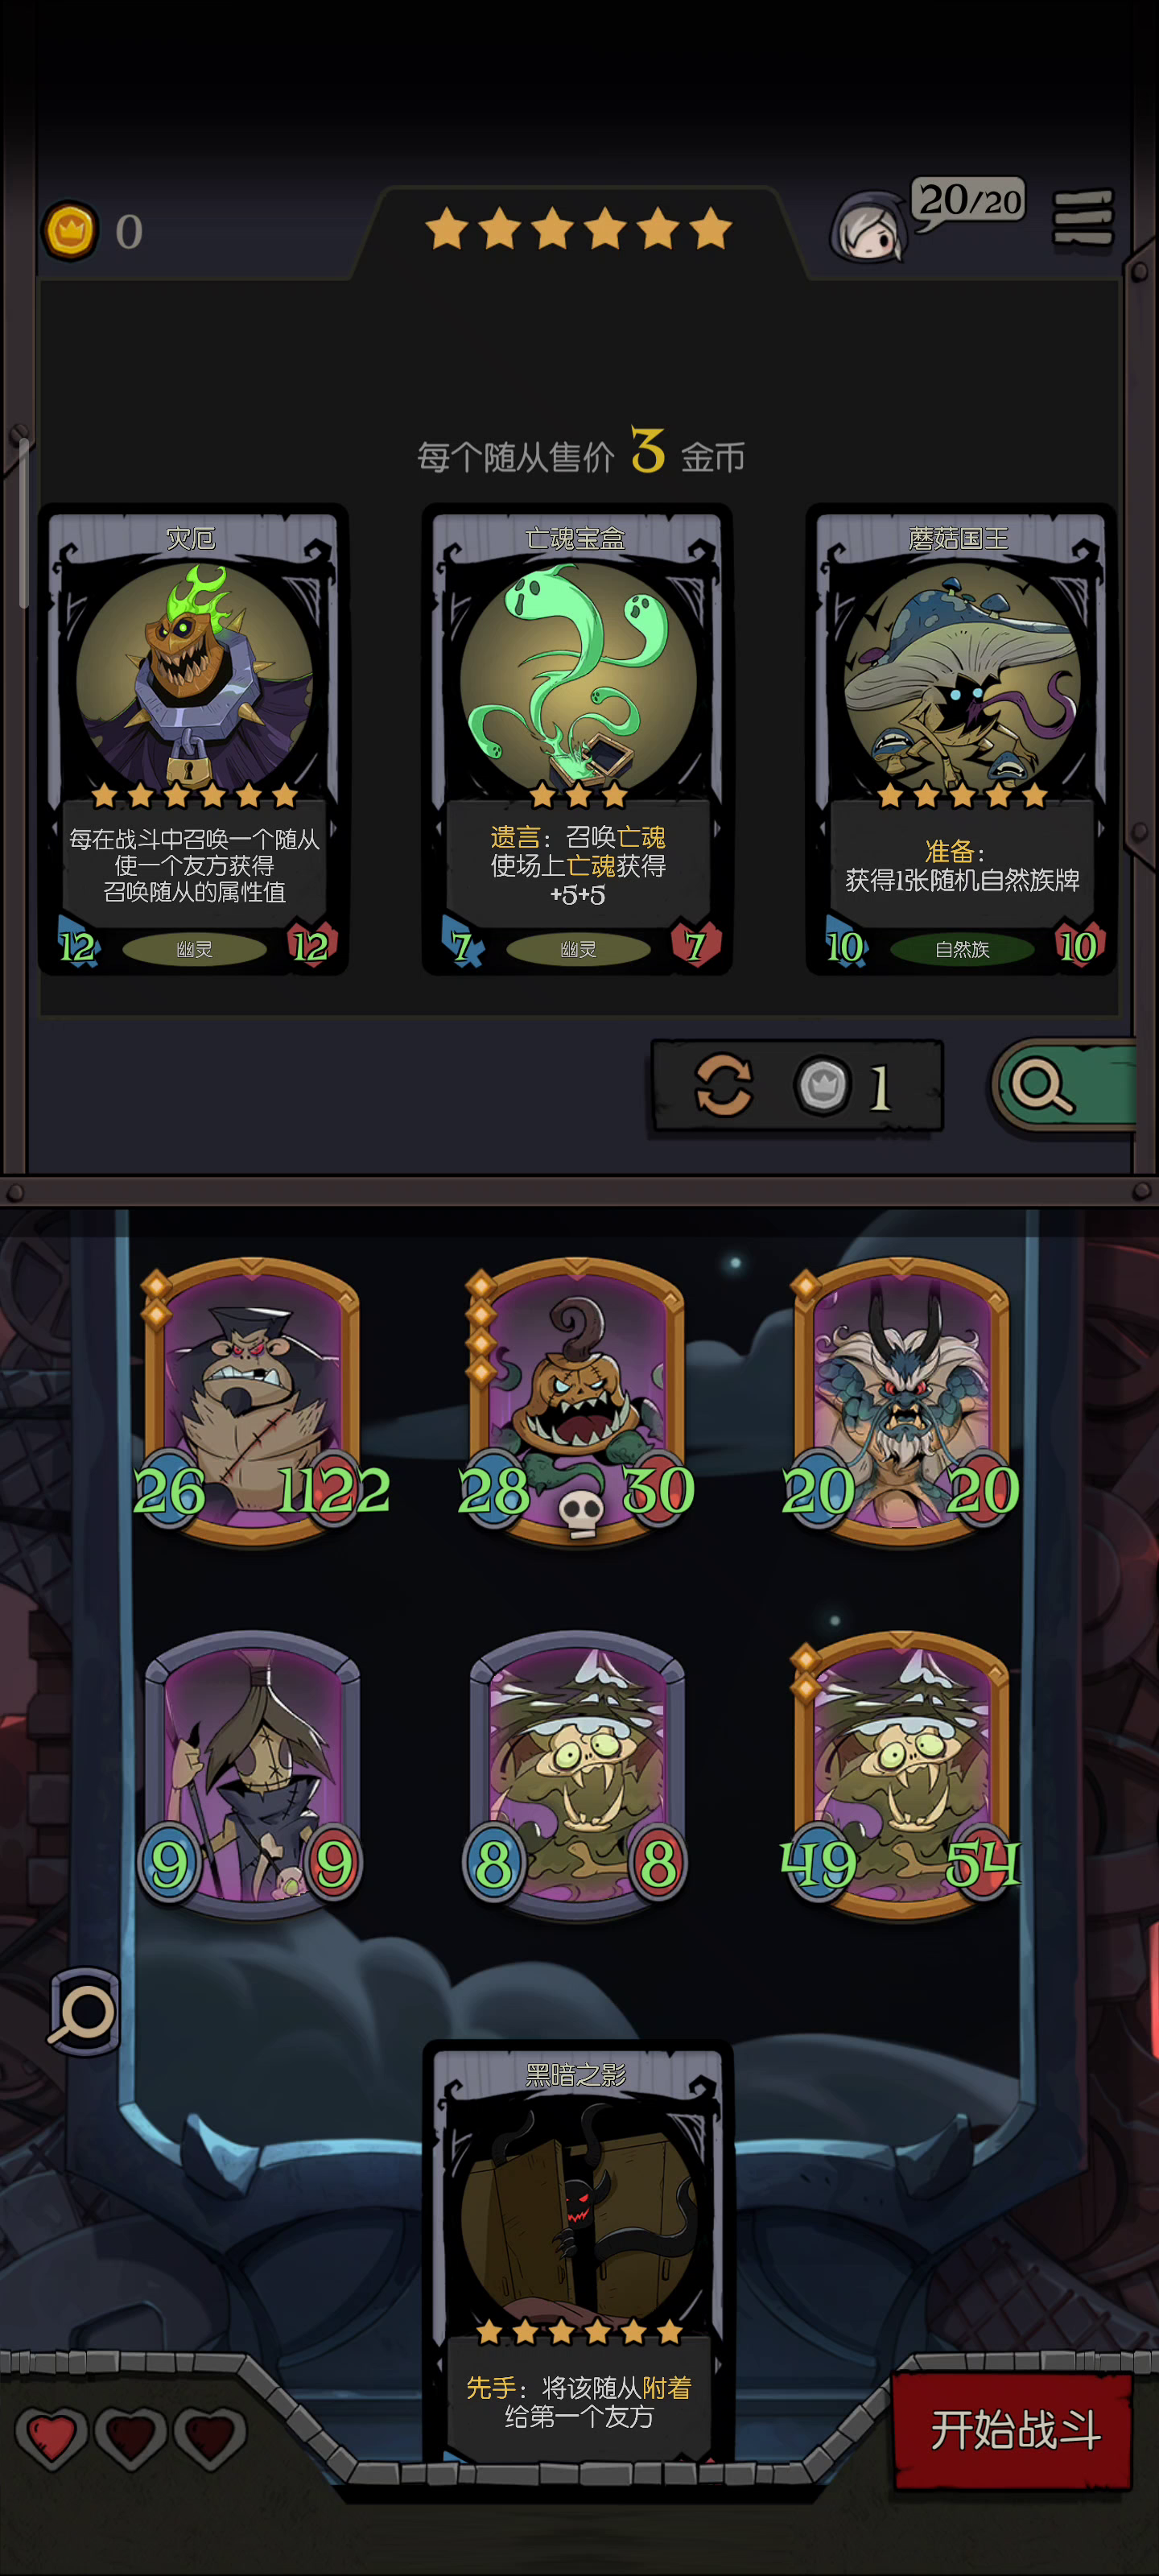Click the refresh shop arrows icon
The height and width of the screenshot is (2576, 1159).
tap(723, 1085)
